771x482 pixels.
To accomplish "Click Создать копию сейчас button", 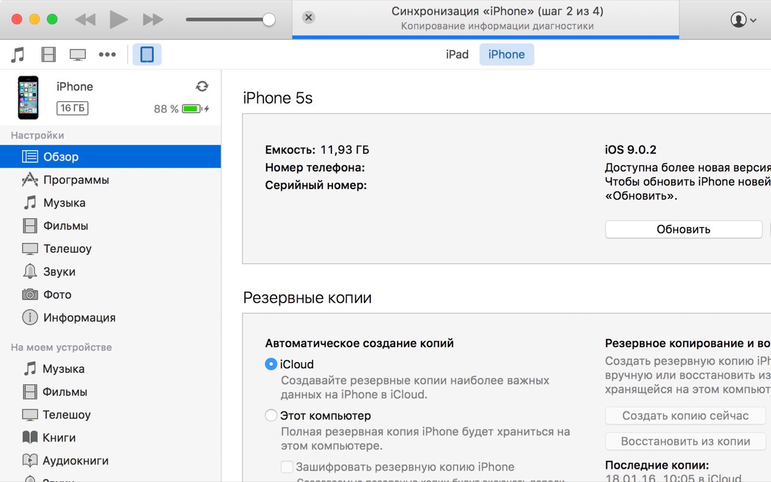I will click(x=685, y=416).
